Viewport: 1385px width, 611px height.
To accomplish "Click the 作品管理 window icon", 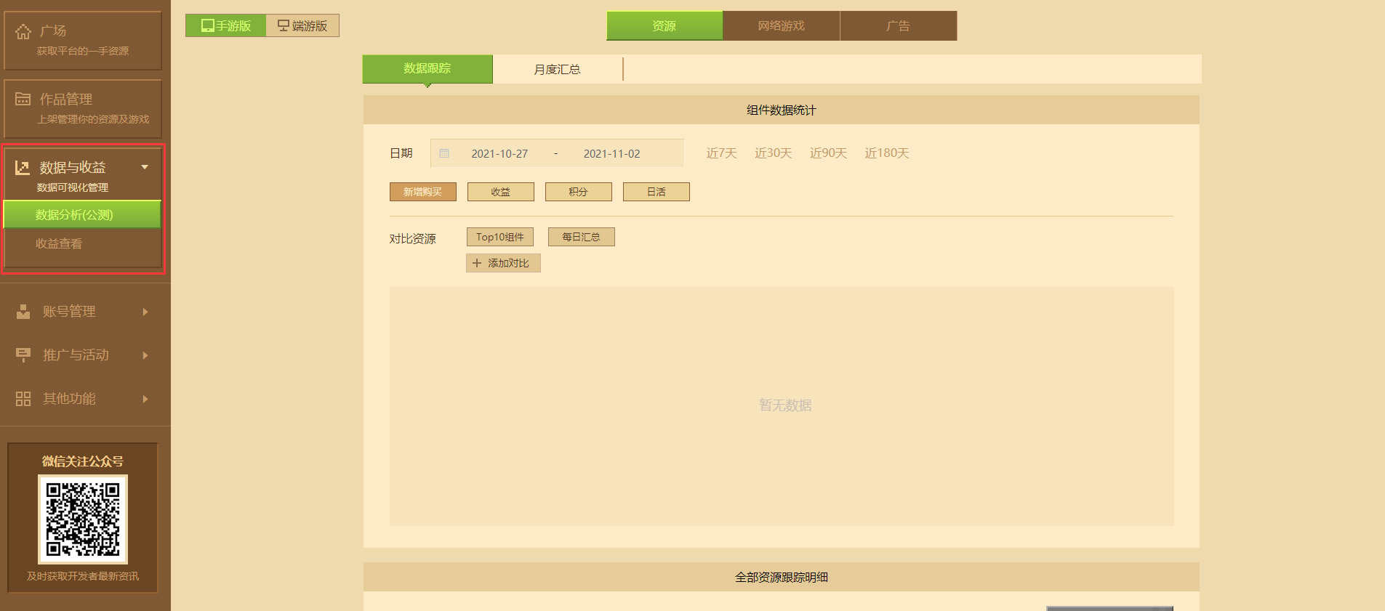I will click(x=23, y=99).
